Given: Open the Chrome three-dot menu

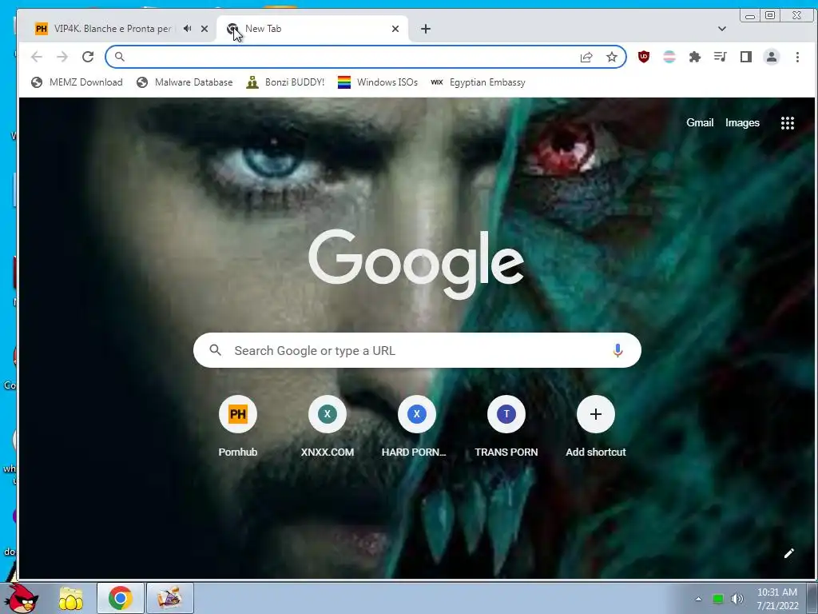Looking at the screenshot, I should (x=797, y=57).
